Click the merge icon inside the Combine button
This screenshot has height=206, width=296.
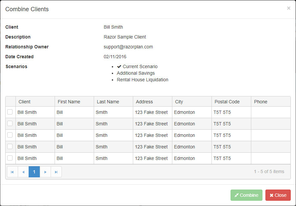click(x=236, y=195)
